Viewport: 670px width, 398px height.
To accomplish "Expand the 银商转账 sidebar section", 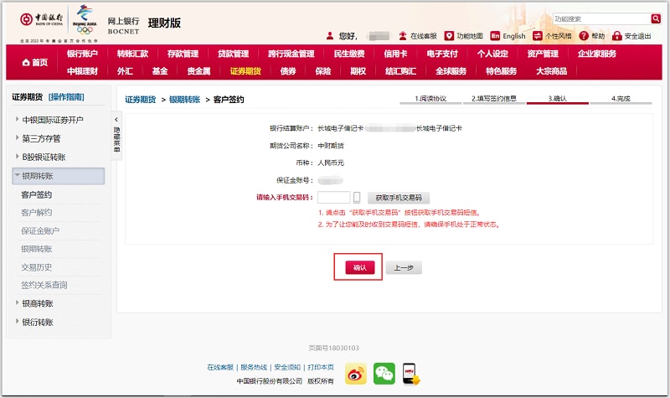I will [17, 303].
